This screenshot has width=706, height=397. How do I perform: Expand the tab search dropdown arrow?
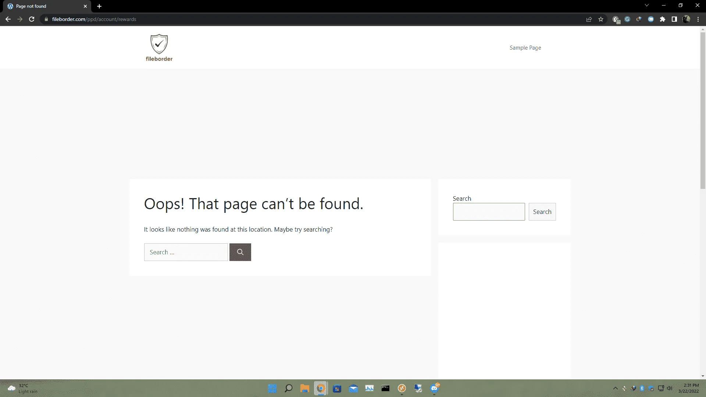pos(647,5)
